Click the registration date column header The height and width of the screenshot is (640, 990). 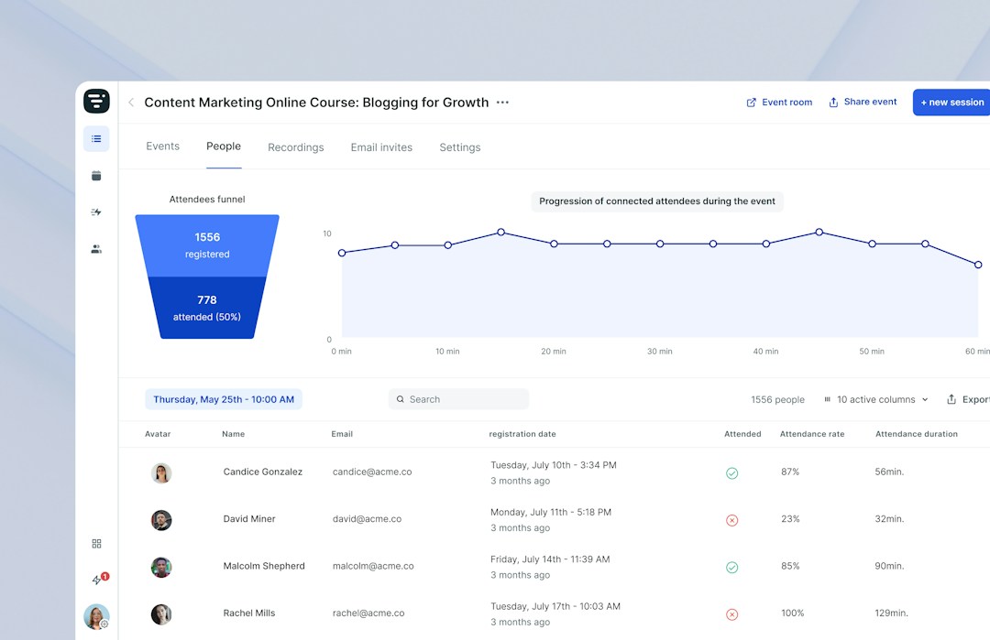pyautogui.click(x=522, y=434)
